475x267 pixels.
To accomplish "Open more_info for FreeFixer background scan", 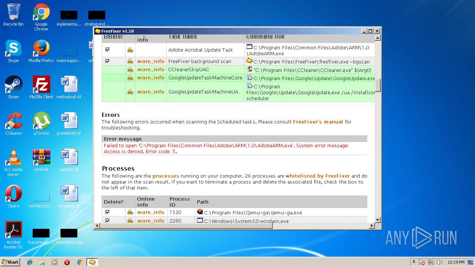I will [151, 62].
